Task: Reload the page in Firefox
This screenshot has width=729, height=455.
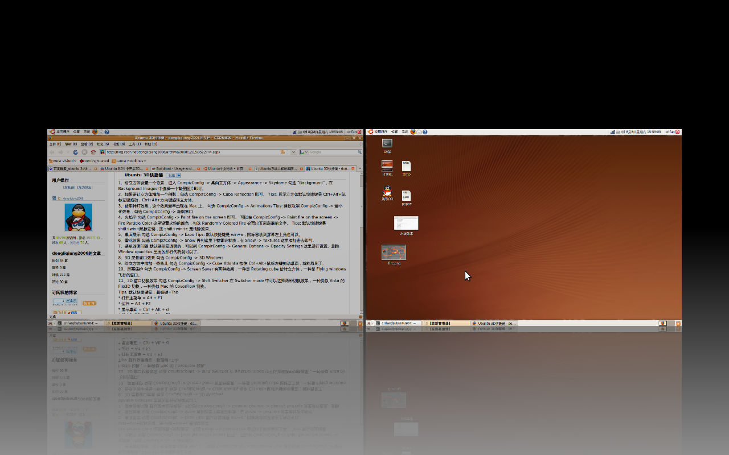Action: click(x=76, y=152)
